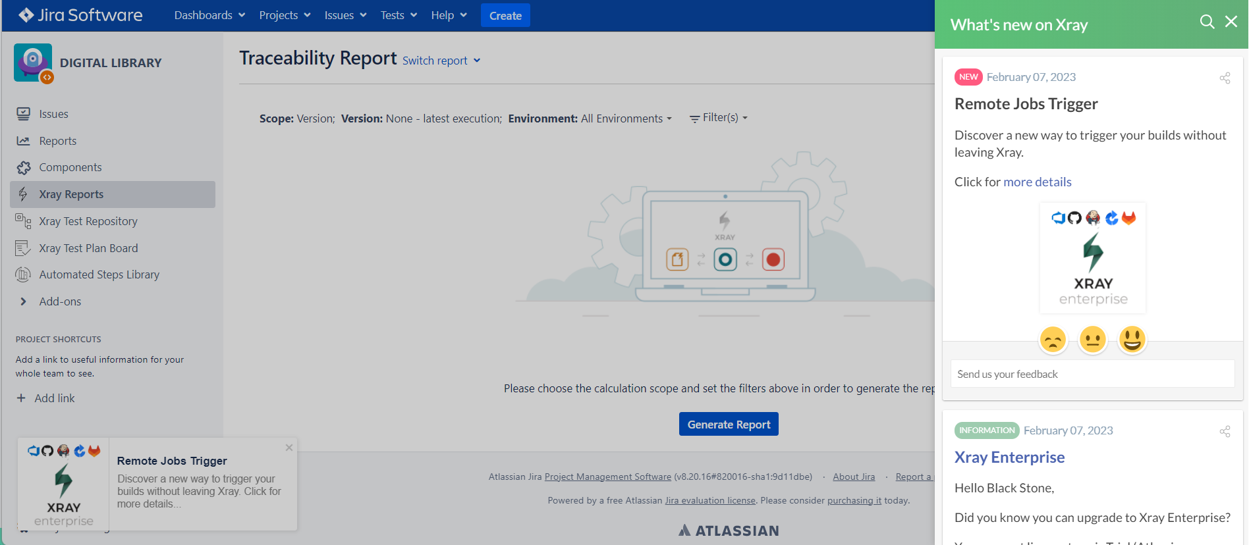Open the Projects dropdown menu
Screen dimensions: 1249x545
click(285, 15)
